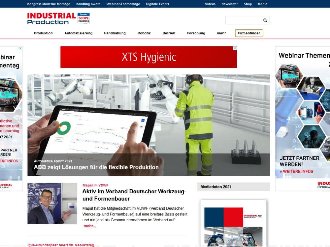
Task: Click the former SCOPE handling badge
Action: coord(83,18)
